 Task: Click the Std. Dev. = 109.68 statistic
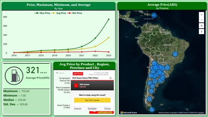click(x=15, y=104)
